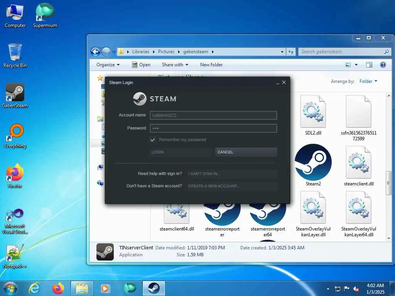Click CANCEL in Steam Login dialog
This screenshot has width=395, height=296.
pyautogui.click(x=246, y=152)
